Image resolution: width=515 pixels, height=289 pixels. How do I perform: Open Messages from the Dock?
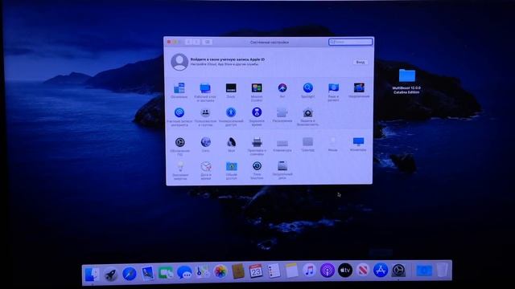tap(184, 272)
